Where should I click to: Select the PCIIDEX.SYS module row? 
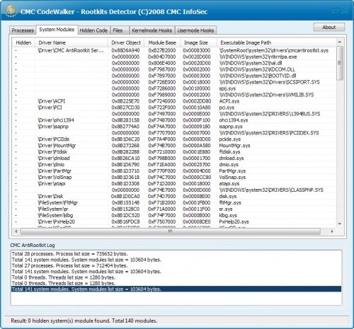(x=174, y=133)
